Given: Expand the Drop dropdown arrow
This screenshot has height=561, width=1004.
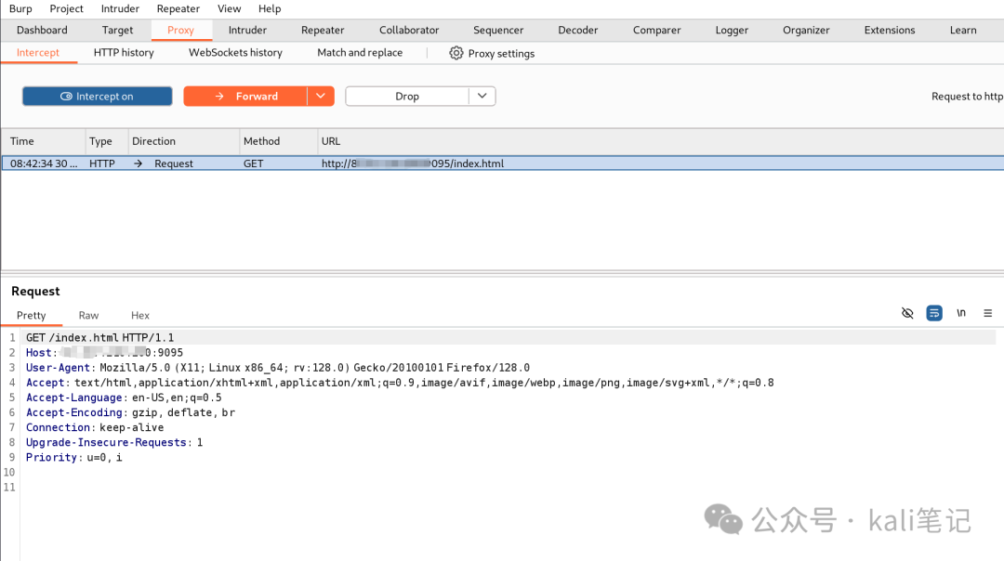Looking at the screenshot, I should click(x=482, y=96).
